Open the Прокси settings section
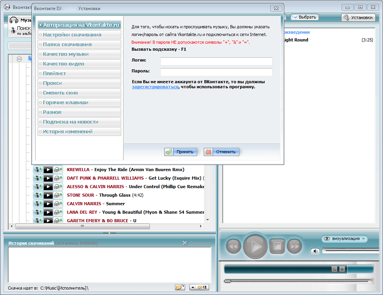Image resolution: width=383 pixels, height=295 pixels. tap(79, 83)
